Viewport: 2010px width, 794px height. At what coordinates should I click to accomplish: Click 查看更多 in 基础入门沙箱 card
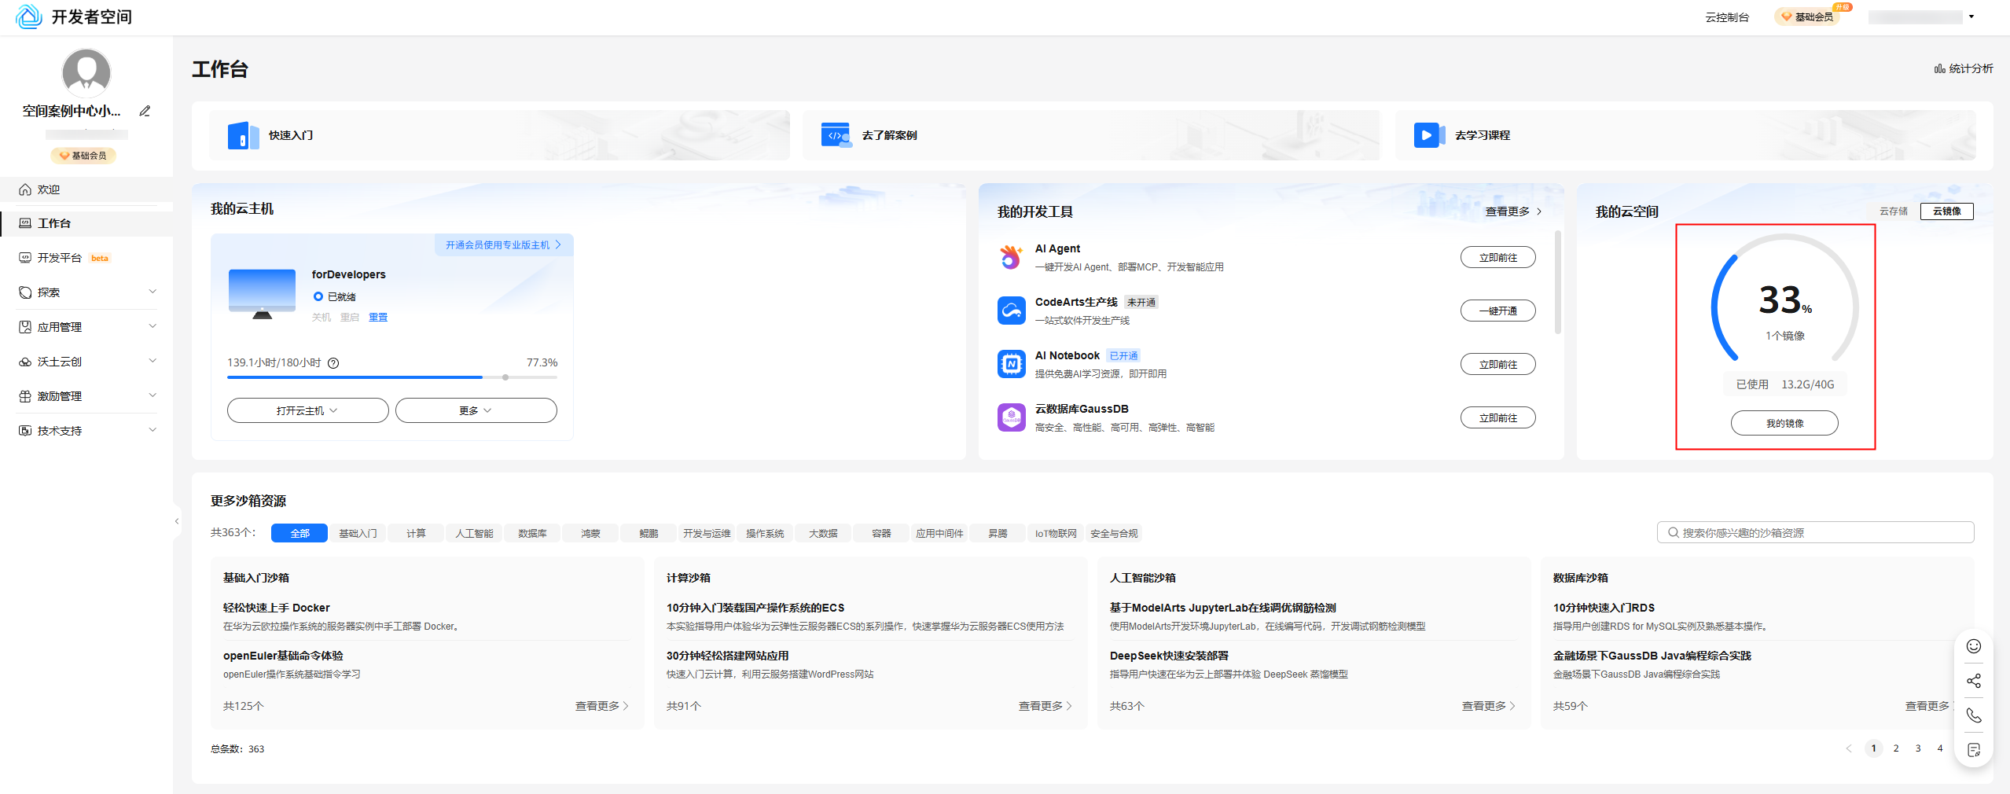pyautogui.click(x=602, y=706)
